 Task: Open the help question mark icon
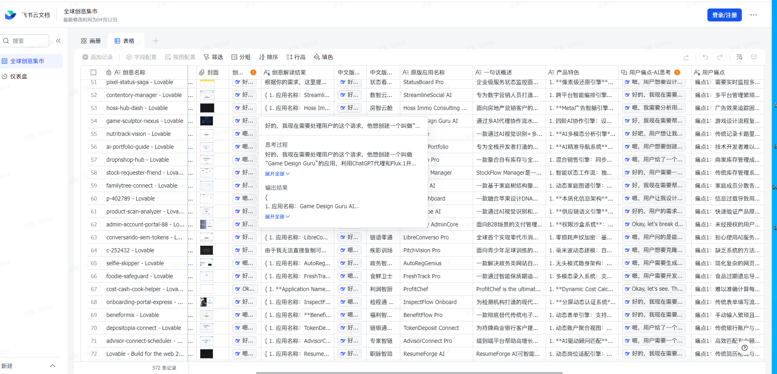pyautogui.click(x=744, y=348)
